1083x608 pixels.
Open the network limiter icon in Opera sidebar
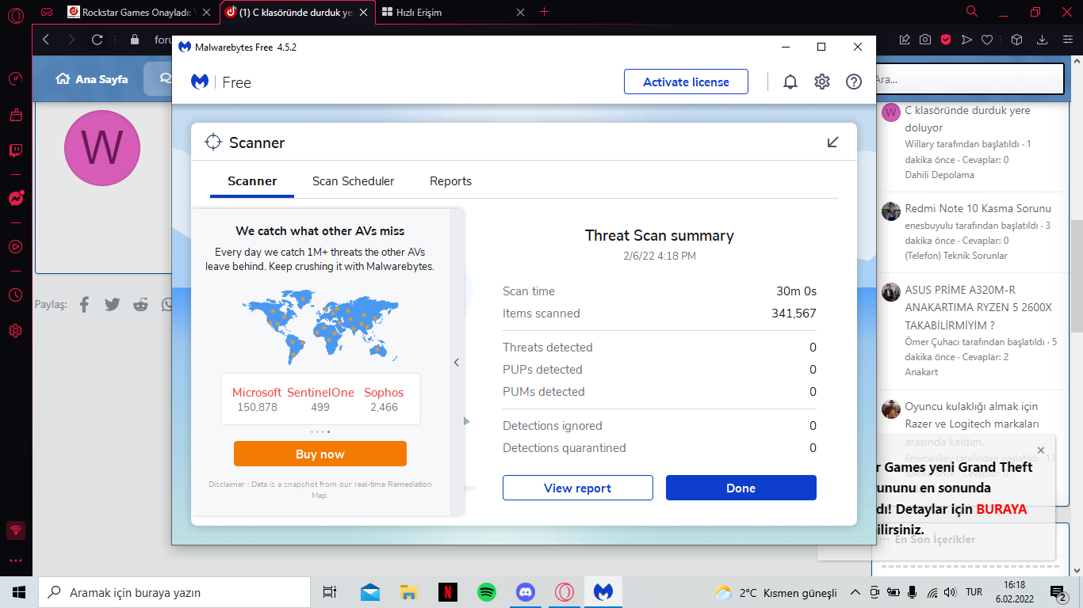(x=15, y=530)
